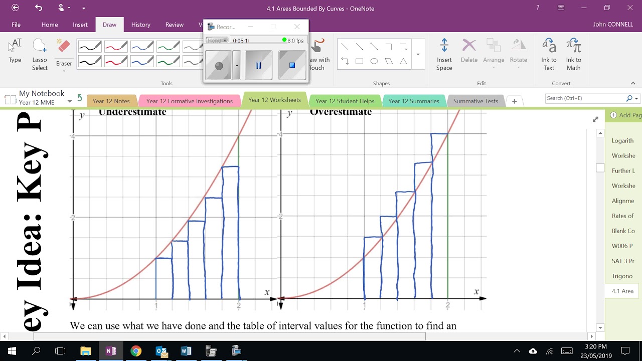Collapse the ribbon
Screen dimensions: 642x361
tap(633, 83)
